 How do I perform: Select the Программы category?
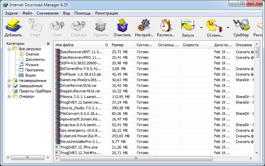coord(34,70)
